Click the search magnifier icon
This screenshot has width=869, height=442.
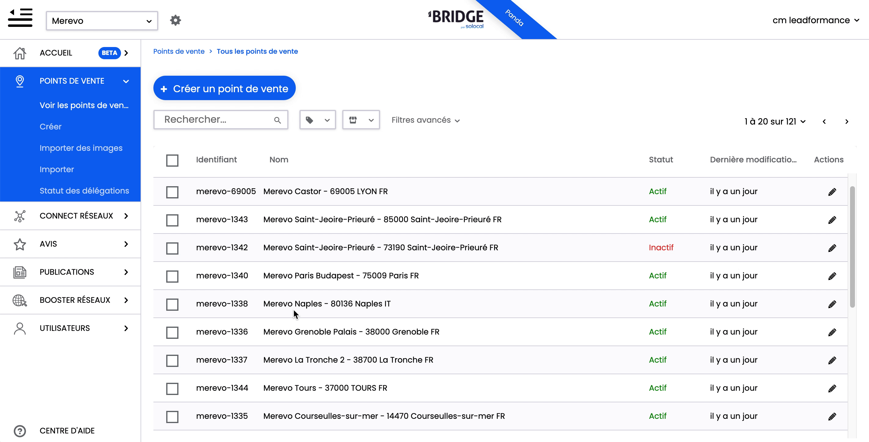point(277,120)
